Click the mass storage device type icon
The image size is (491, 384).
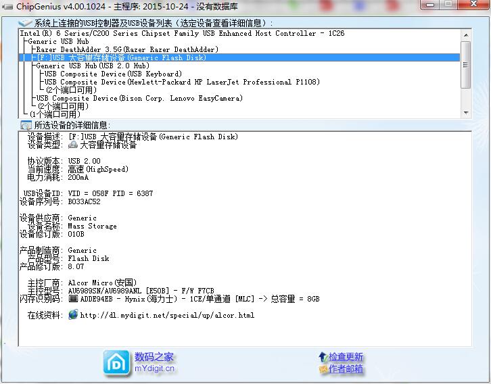(72, 145)
